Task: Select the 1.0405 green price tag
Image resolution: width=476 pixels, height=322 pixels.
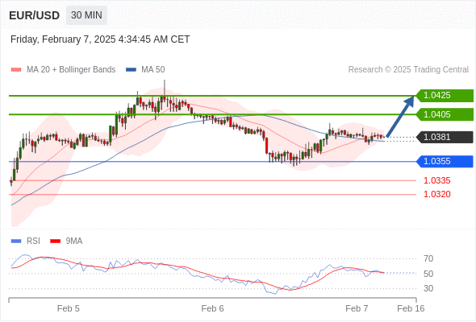Action: coord(445,114)
